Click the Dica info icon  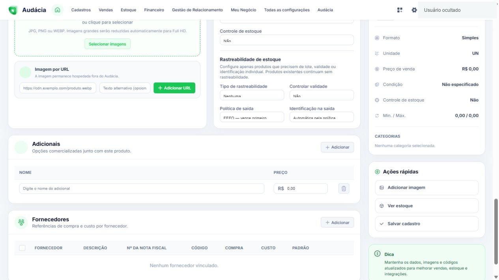(x=378, y=254)
